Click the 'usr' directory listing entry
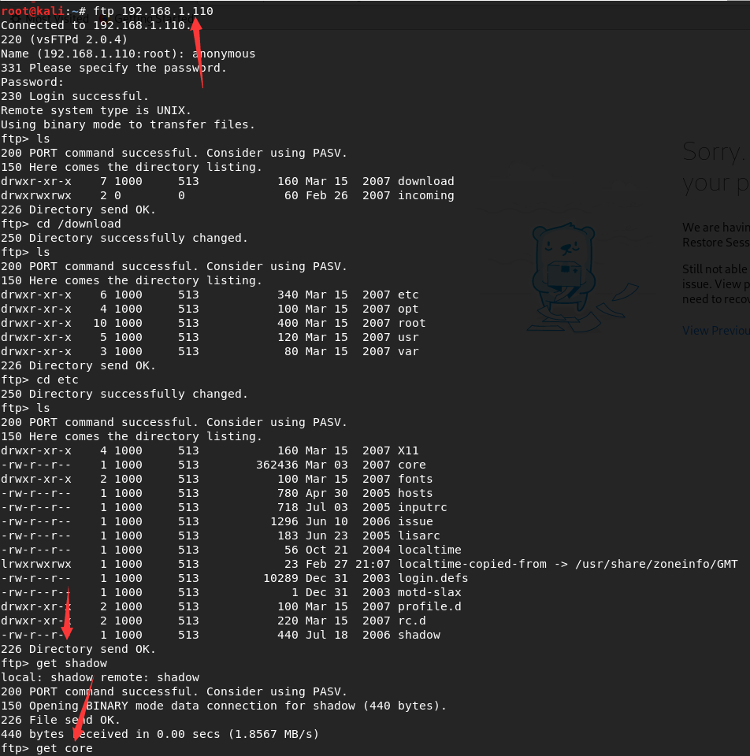The width and height of the screenshot is (750, 756). click(x=408, y=337)
